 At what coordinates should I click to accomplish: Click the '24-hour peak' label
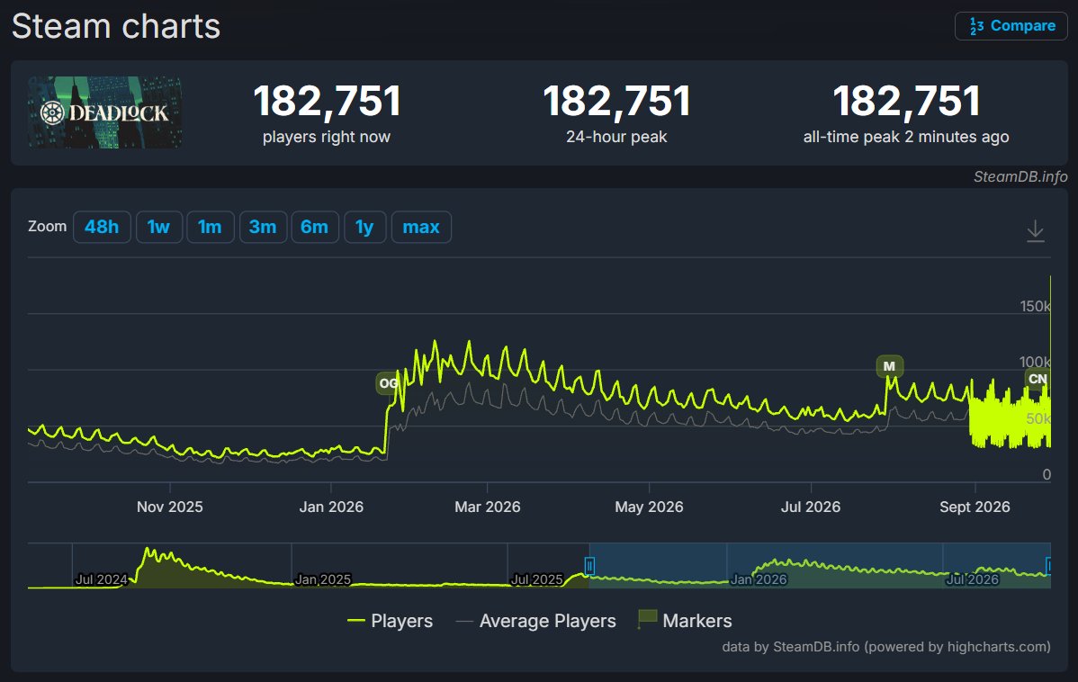[616, 137]
